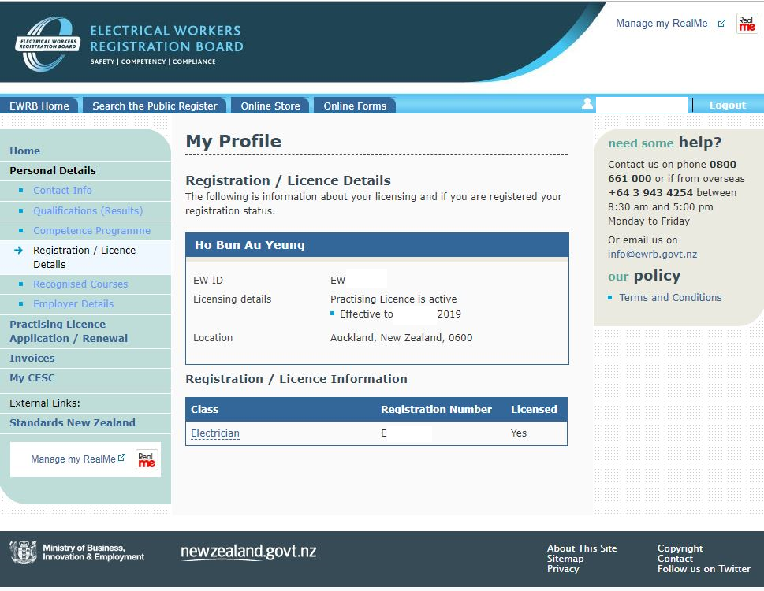
Task: Email EWRB via info@ewrb.govt.nz link
Action: click(x=652, y=255)
